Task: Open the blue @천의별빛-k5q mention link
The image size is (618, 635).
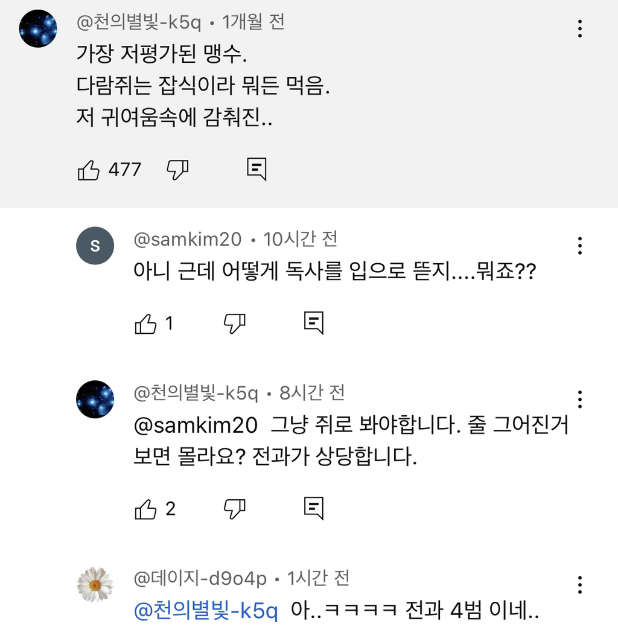Action: [206, 611]
